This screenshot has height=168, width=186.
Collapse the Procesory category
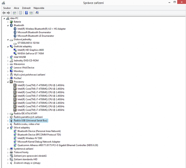coord(8,82)
